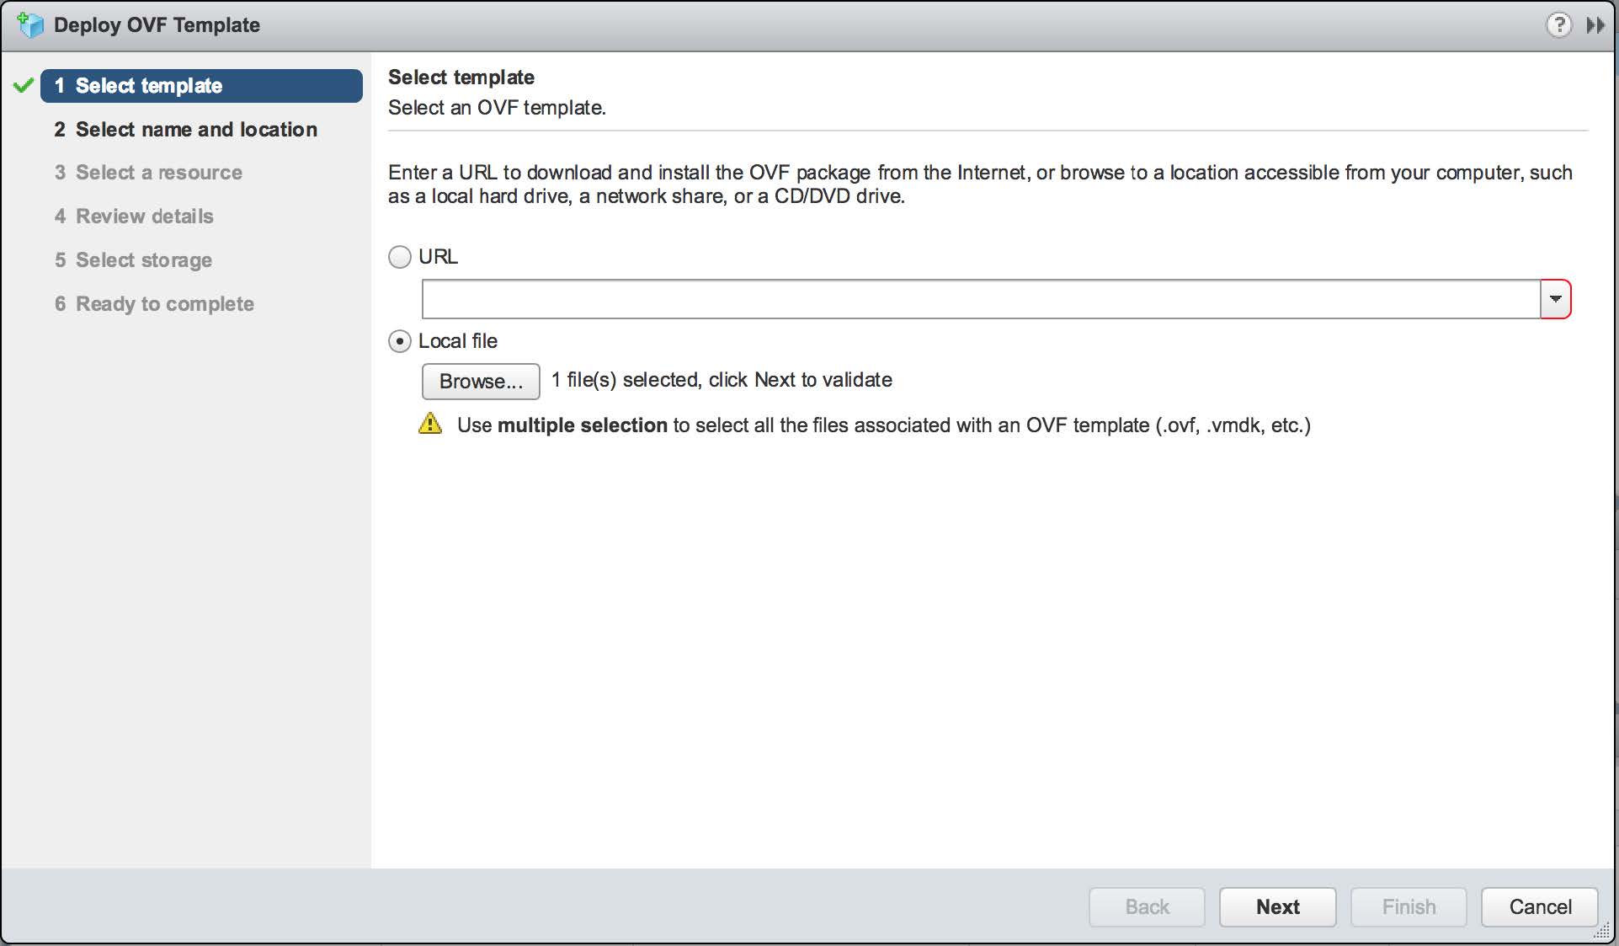Click the Deploy OVF Template box icon
This screenshot has height=946, width=1619.
click(x=30, y=25)
